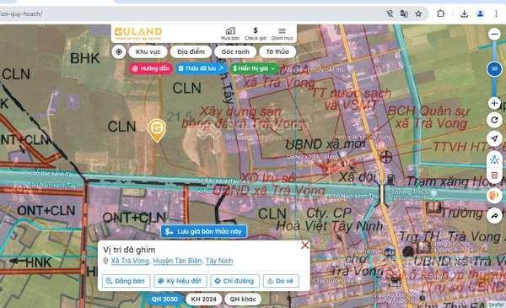
Task: Switch to the KH 2024 tab
Action: tap(203, 300)
